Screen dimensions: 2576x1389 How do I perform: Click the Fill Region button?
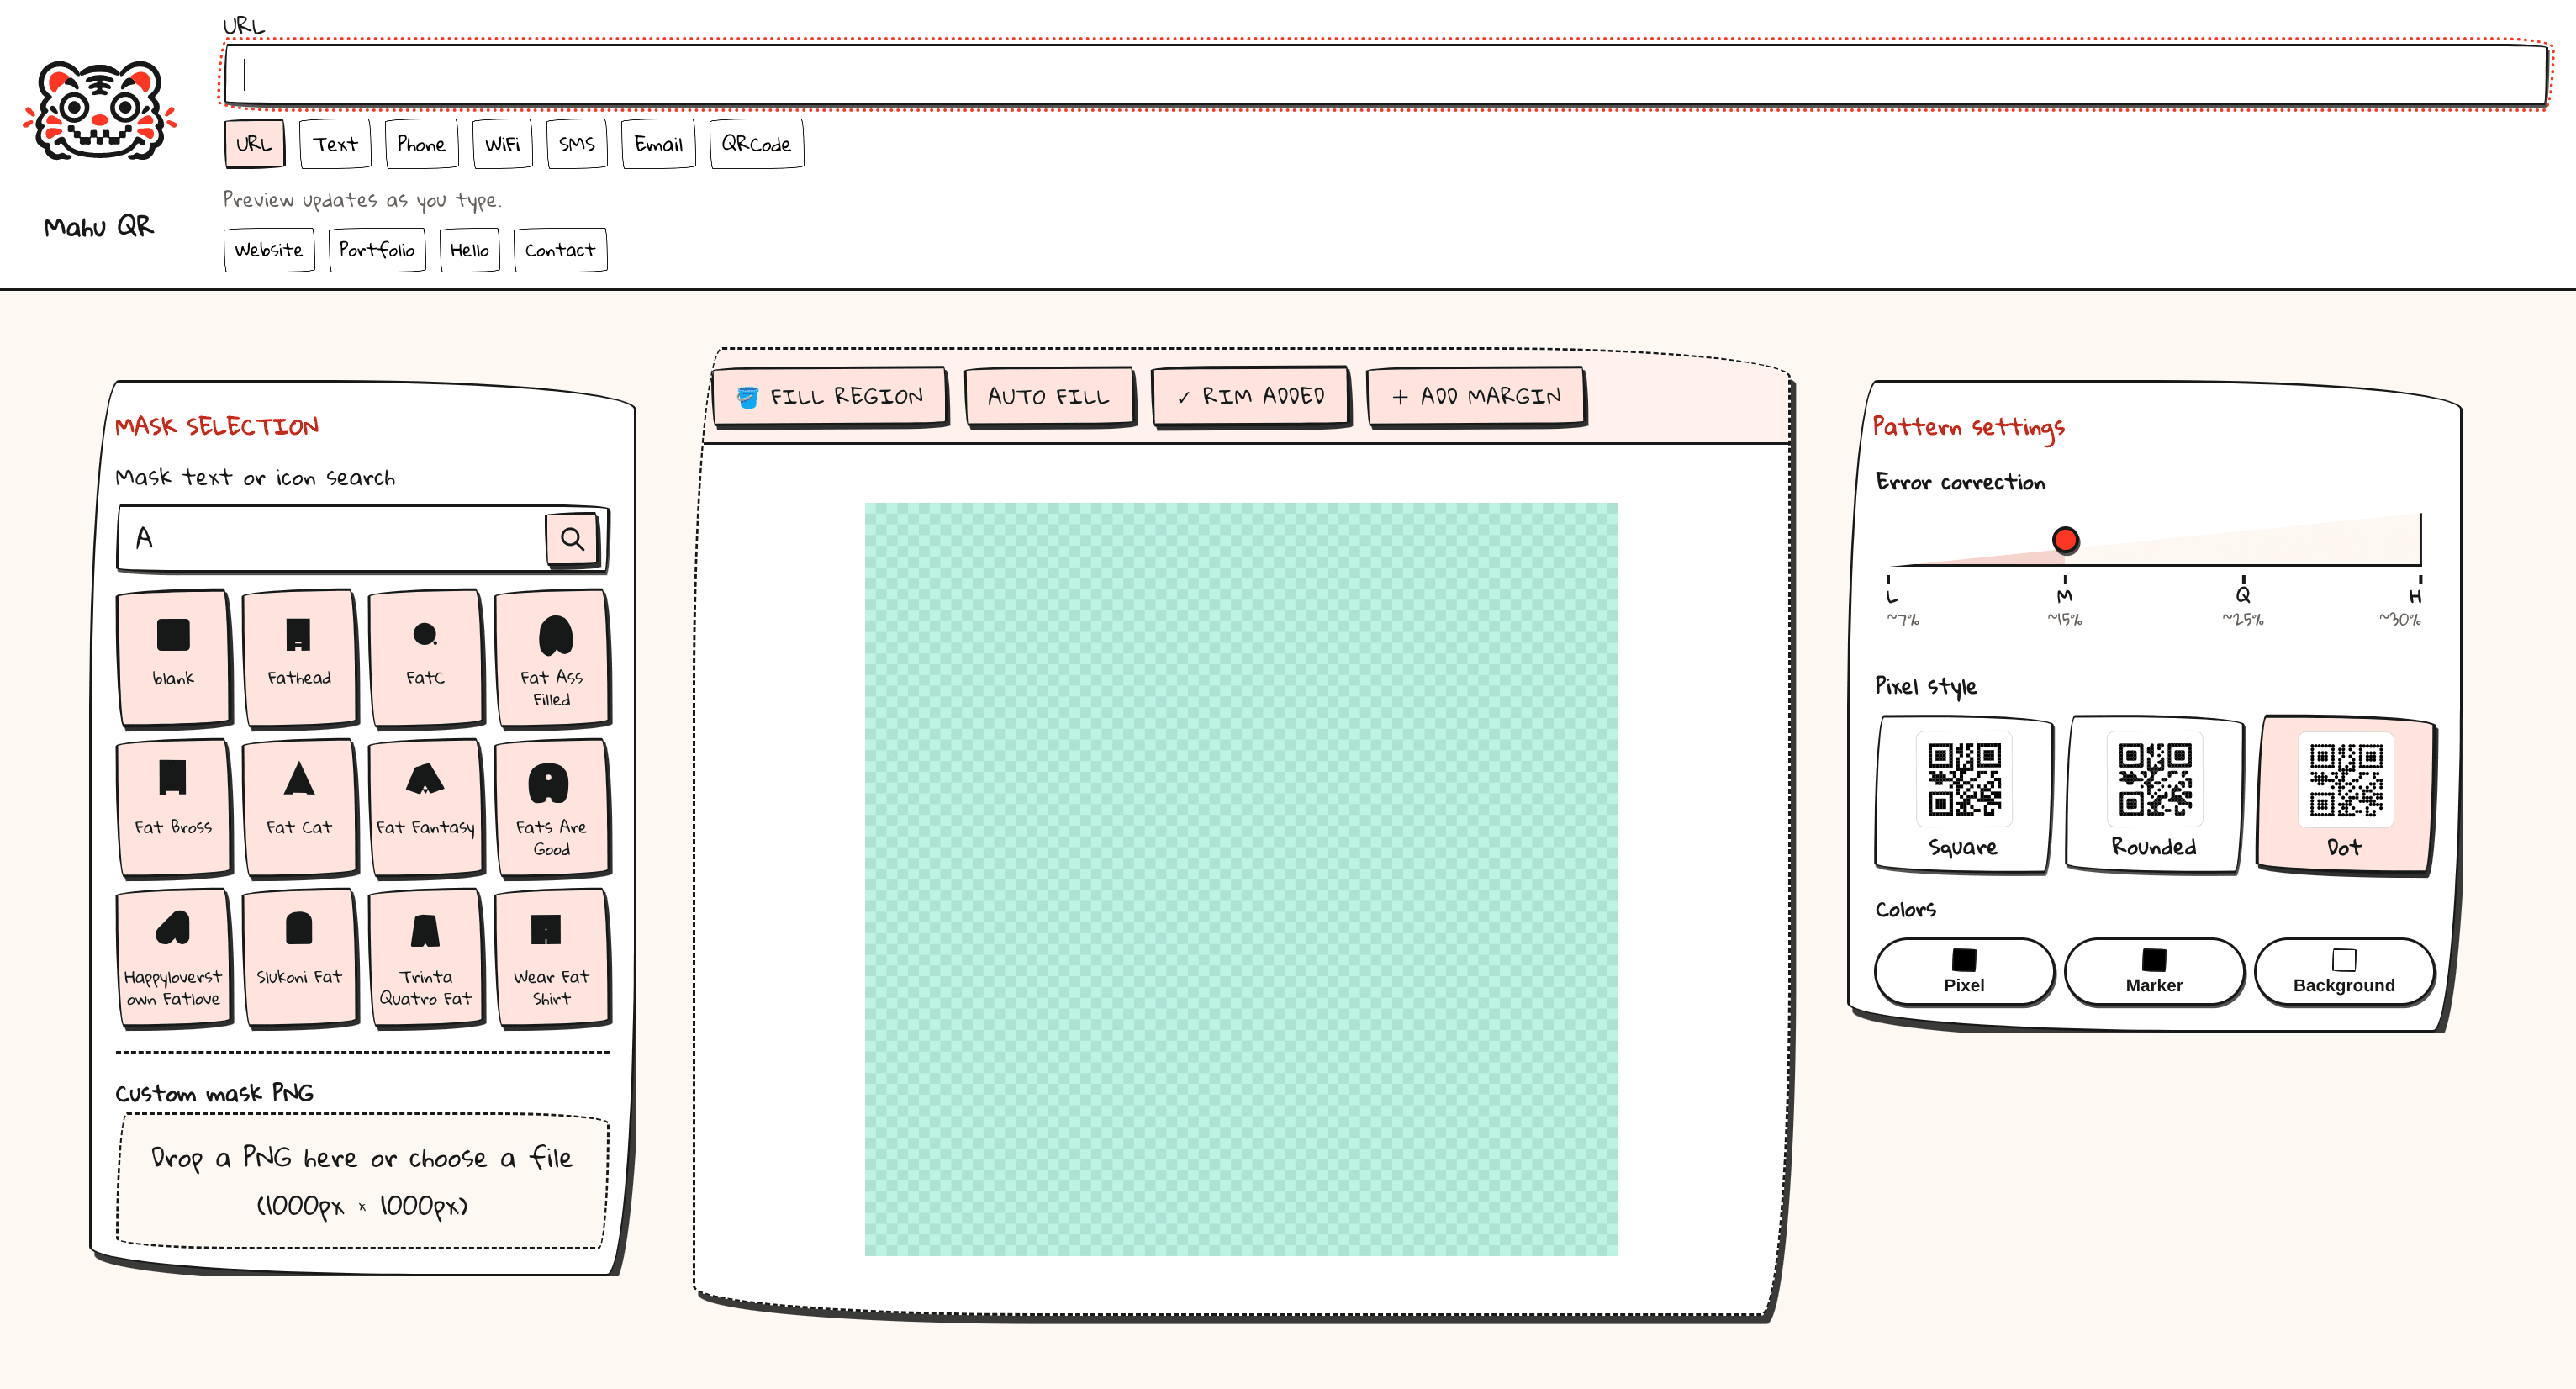pyautogui.click(x=829, y=396)
